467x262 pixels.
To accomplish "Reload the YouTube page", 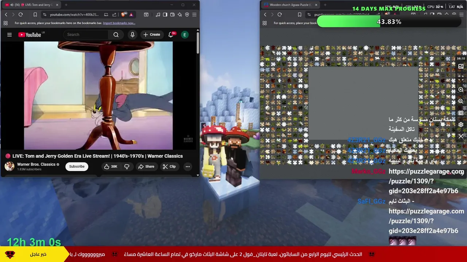I will [x=20, y=15].
